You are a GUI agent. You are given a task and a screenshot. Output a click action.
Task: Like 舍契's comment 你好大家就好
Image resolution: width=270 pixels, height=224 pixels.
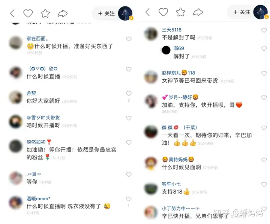pyautogui.click(x=129, y=94)
